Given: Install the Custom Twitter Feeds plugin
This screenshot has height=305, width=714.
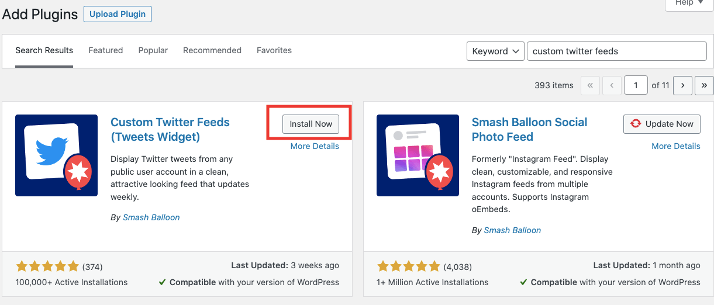Looking at the screenshot, I should 311,124.
